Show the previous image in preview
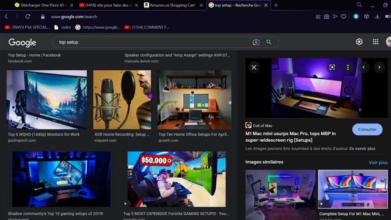Screen dimensions: 391x220 point(364,67)
